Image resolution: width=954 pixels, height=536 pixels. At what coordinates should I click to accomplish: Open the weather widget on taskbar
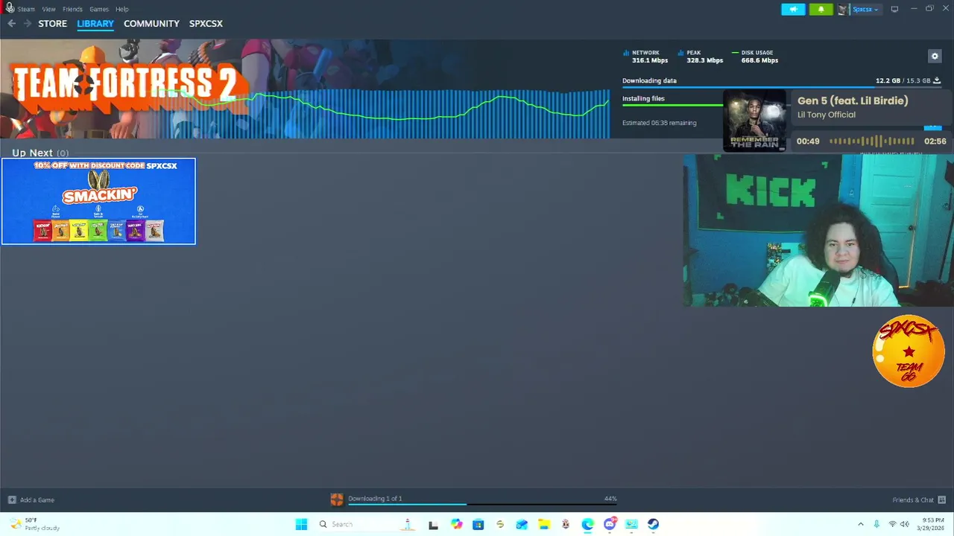(34, 524)
